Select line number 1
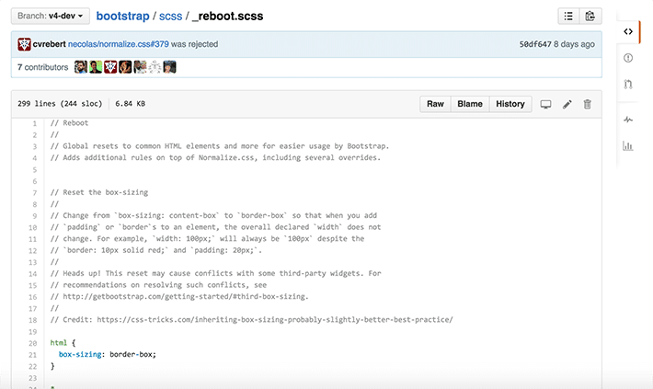Viewport: 653px width, 389px height. 35,123
